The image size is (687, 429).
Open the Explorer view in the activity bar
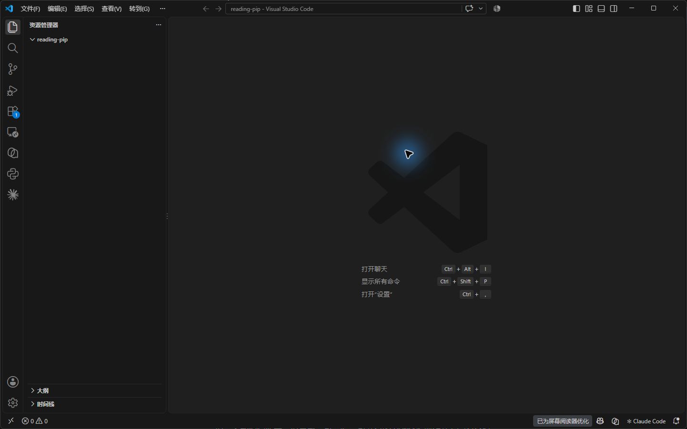click(13, 27)
